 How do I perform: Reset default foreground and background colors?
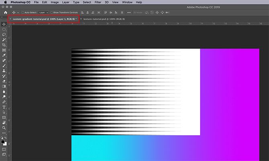coord(2,138)
